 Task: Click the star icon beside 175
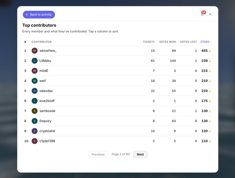[x=210, y=101]
